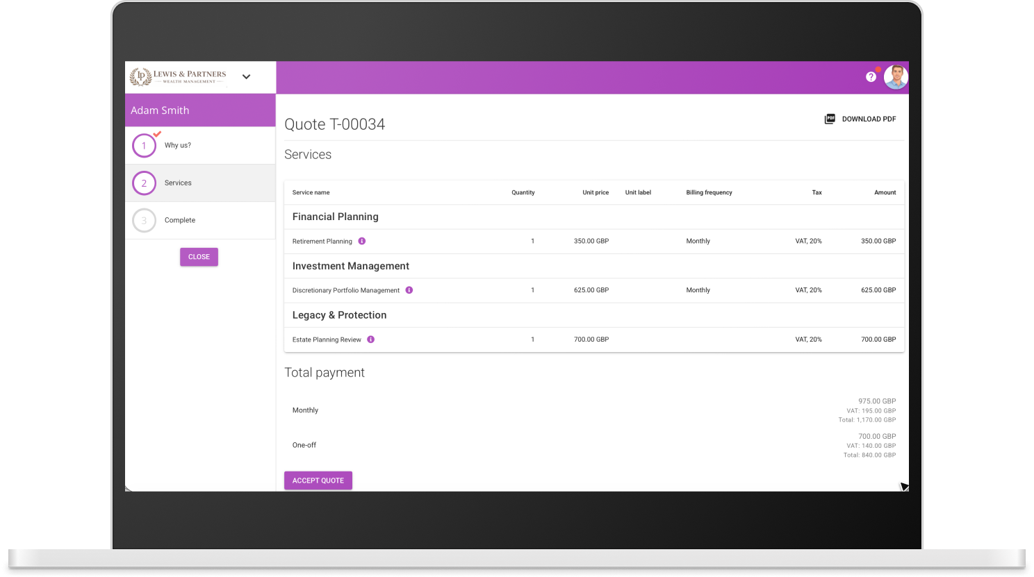The image size is (1034, 577).
Task: Show details for Discretionary Portfolio Management
Action: [409, 290]
